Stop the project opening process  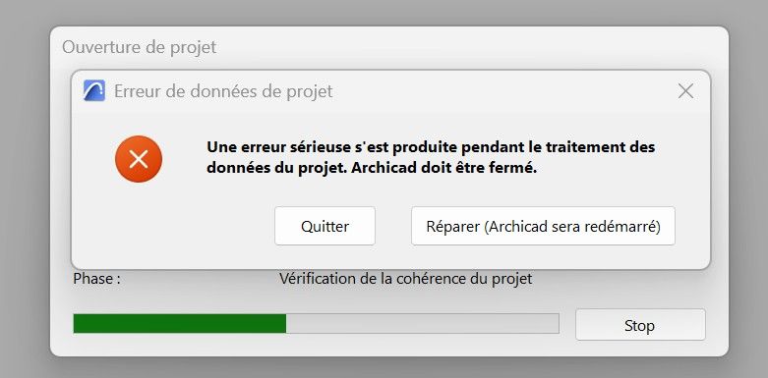coord(640,325)
